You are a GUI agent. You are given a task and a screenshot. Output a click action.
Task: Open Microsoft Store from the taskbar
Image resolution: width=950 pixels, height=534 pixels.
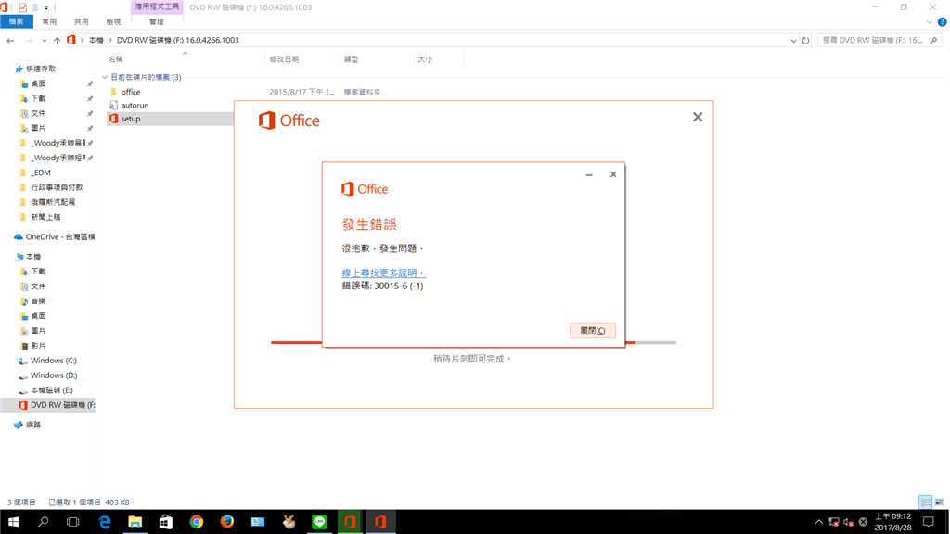[x=165, y=522]
